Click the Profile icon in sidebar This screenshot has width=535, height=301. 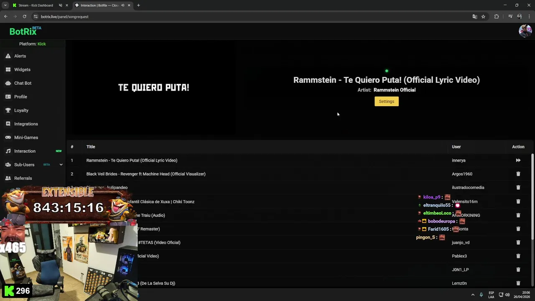click(x=8, y=97)
